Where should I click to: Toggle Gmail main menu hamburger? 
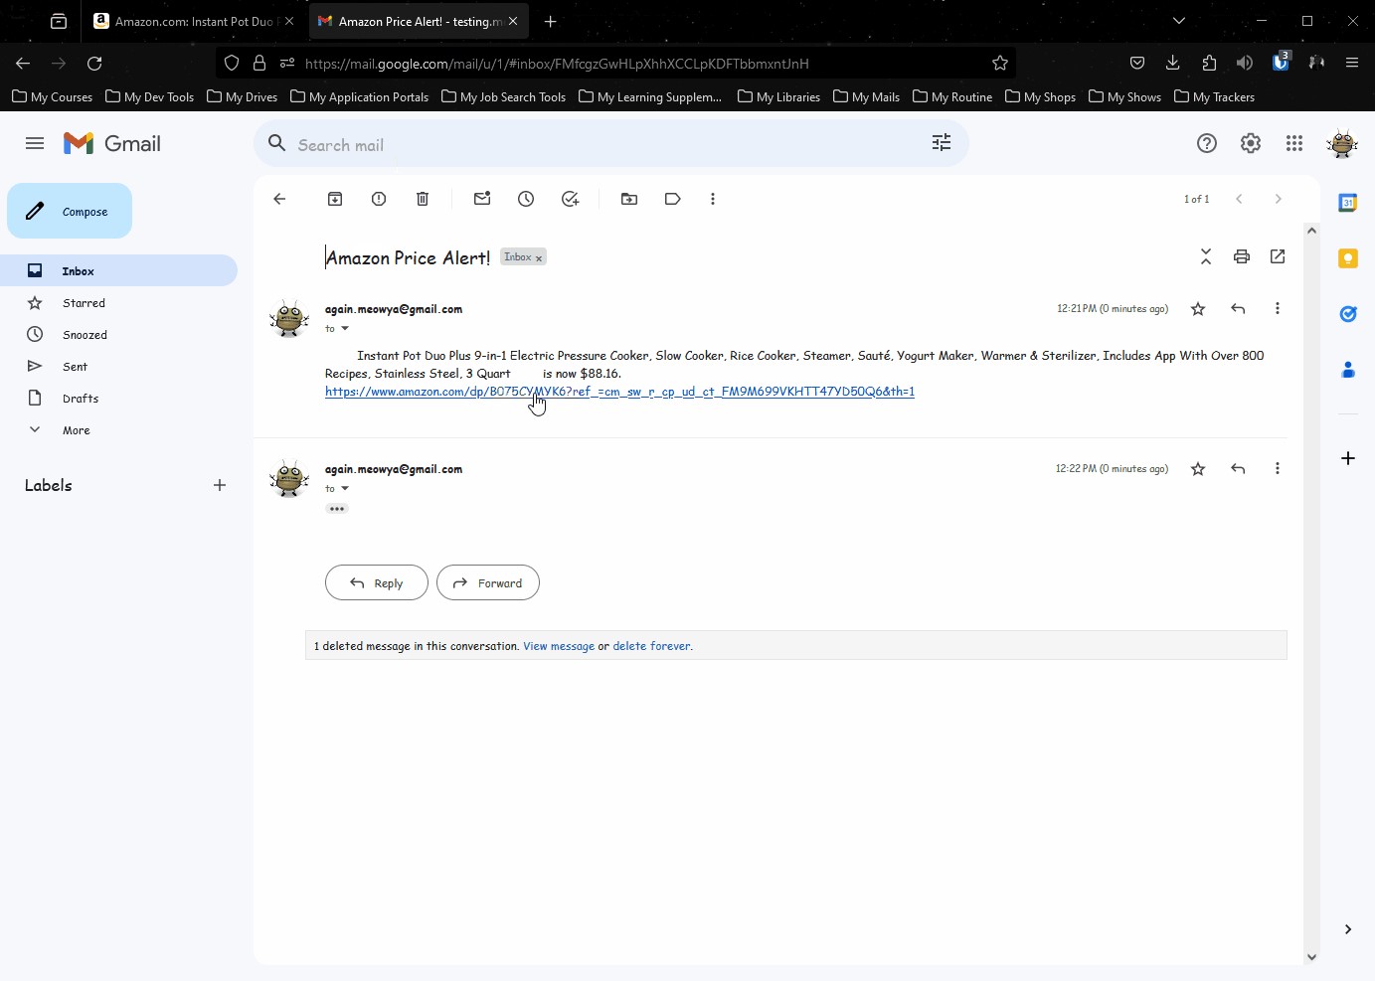(35, 143)
